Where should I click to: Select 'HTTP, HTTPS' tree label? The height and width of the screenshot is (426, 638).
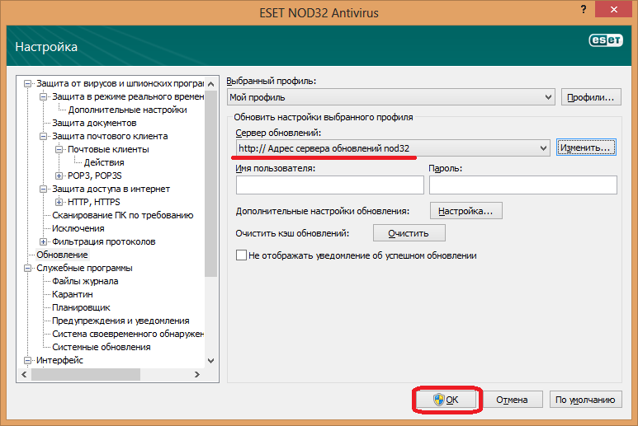coord(93,202)
